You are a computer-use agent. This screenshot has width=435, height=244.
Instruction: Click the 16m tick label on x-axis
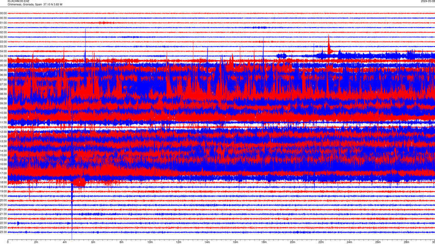pyautogui.click(x=236, y=242)
